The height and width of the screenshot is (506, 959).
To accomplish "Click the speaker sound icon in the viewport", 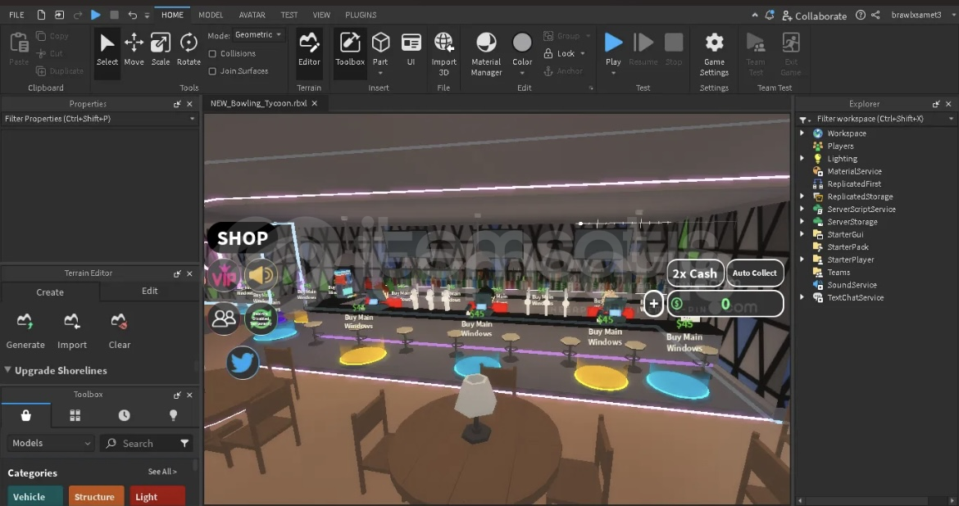I will click(261, 275).
